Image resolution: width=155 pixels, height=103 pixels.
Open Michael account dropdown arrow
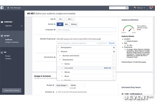[x=144, y=8]
